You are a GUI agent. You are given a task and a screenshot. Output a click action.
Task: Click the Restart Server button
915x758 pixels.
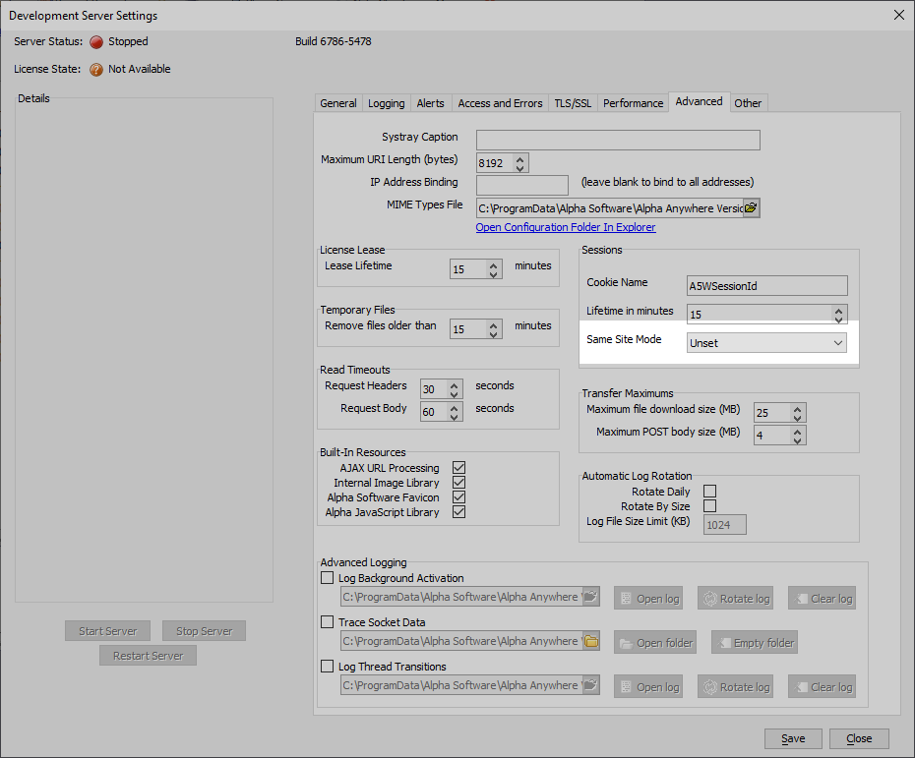coord(149,656)
